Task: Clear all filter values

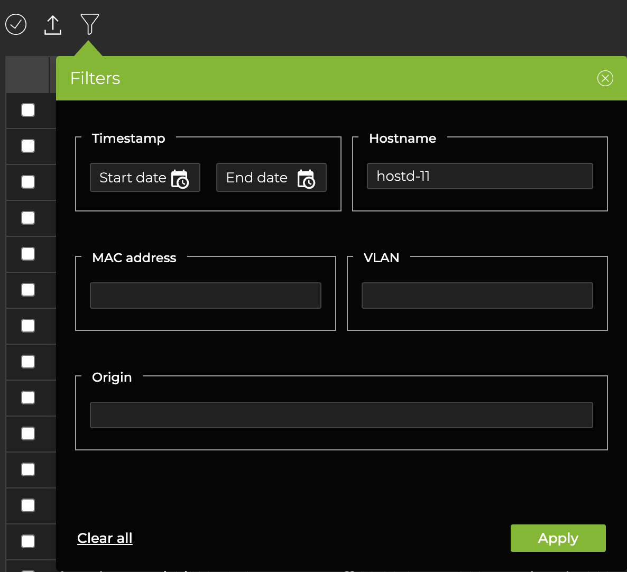Action: [105, 538]
